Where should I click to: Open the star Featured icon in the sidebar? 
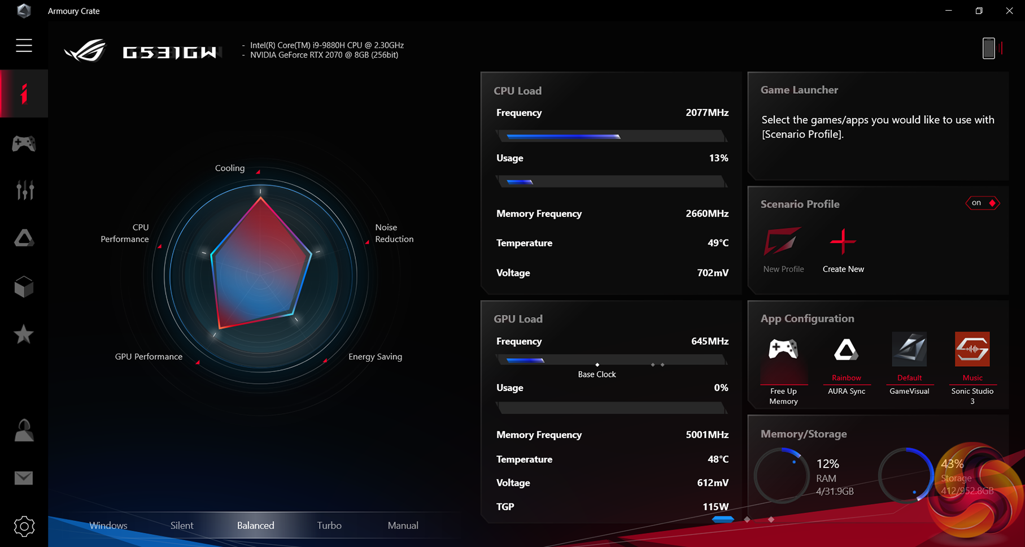tap(24, 335)
